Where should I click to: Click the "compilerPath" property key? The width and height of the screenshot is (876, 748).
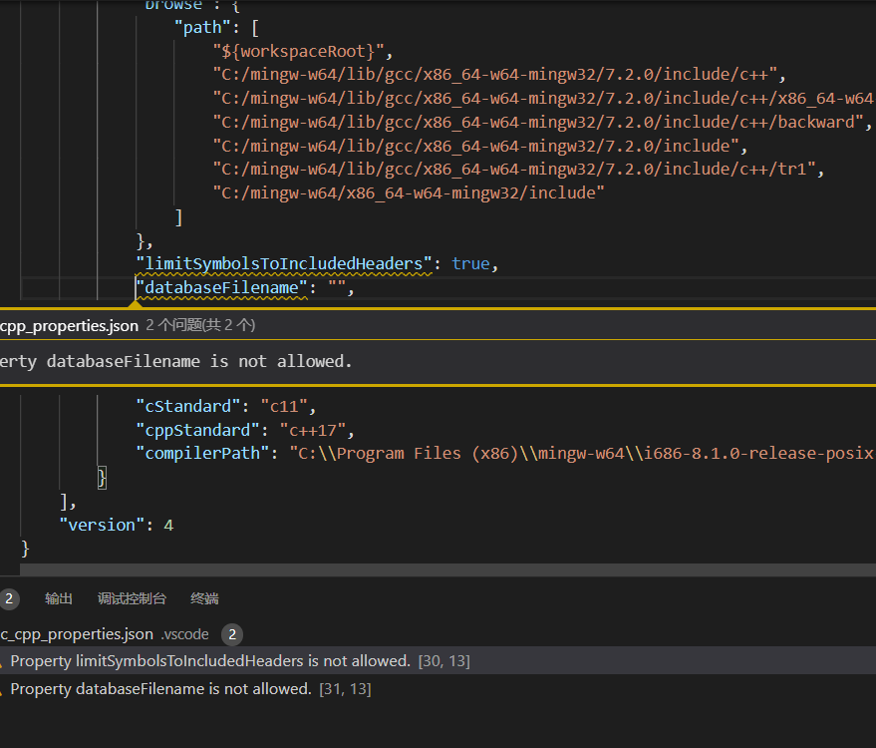tap(202, 454)
